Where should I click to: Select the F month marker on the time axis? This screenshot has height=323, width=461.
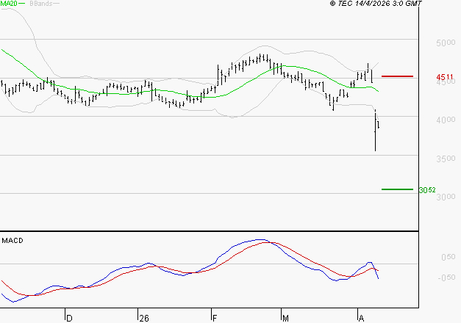(215, 319)
